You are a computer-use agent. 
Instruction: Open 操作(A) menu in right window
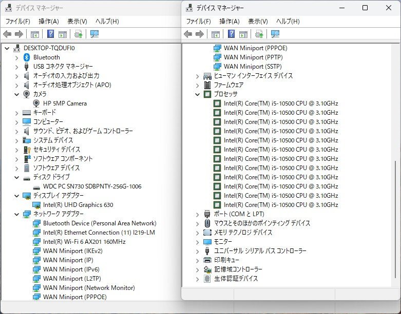click(x=230, y=22)
